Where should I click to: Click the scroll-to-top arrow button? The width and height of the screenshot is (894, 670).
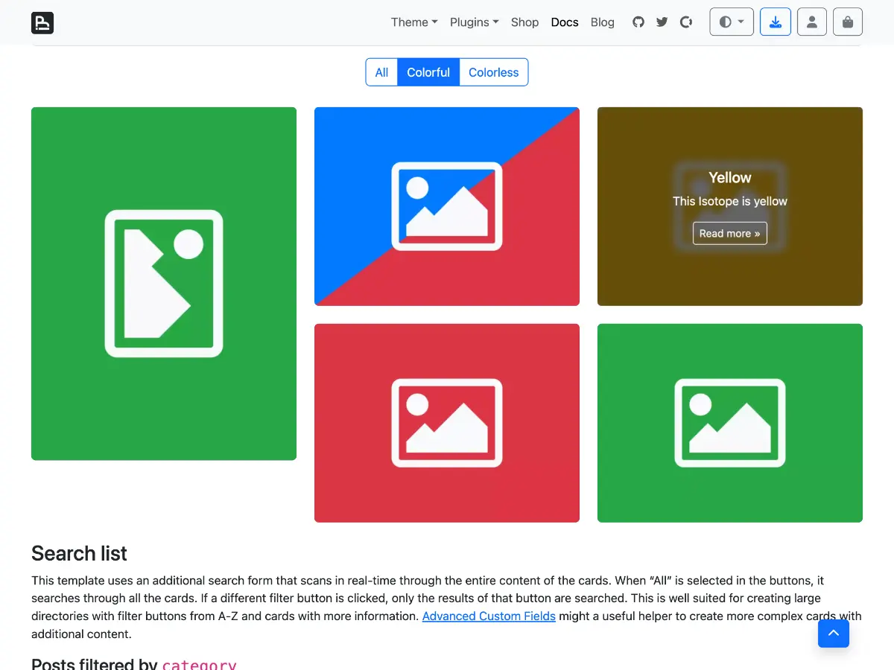click(834, 633)
